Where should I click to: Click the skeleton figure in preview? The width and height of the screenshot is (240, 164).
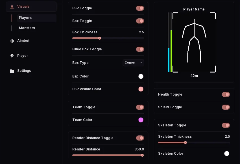194,41
